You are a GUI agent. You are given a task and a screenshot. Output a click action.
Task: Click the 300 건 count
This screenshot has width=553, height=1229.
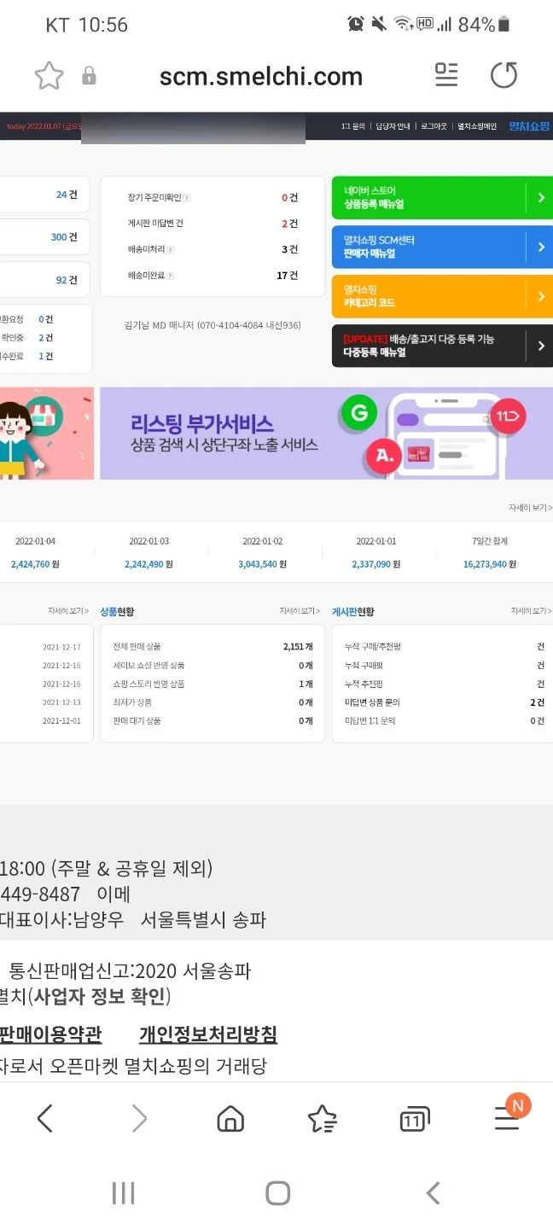(64, 237)
